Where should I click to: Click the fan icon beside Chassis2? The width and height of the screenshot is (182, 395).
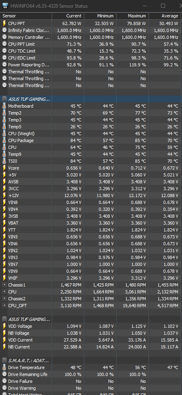click(x=4, y=299)
